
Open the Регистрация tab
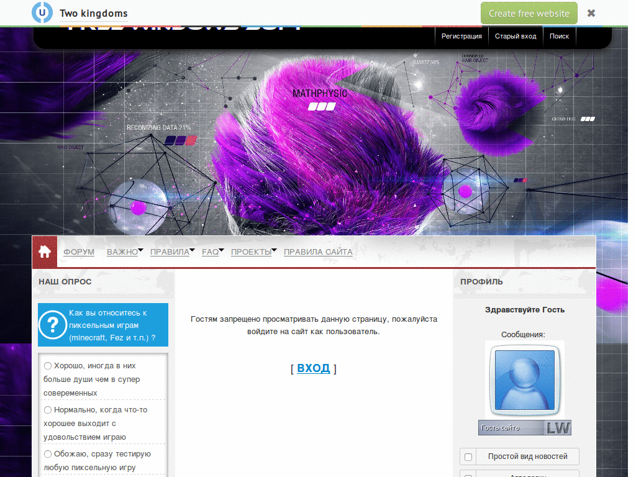click(x=461, y=36)
